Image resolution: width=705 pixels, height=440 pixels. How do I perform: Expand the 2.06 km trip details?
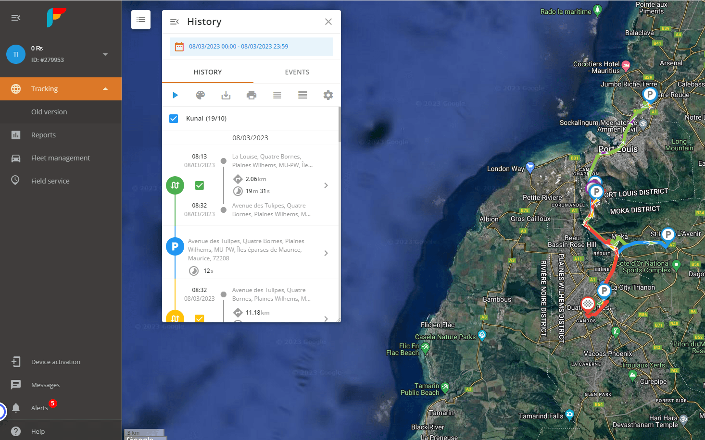pyautogui.click(x=326, y=185)
